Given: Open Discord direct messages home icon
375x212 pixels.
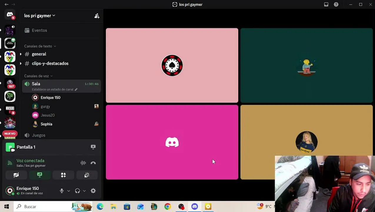Looking at the screenshot, I should tap(10, 15).
